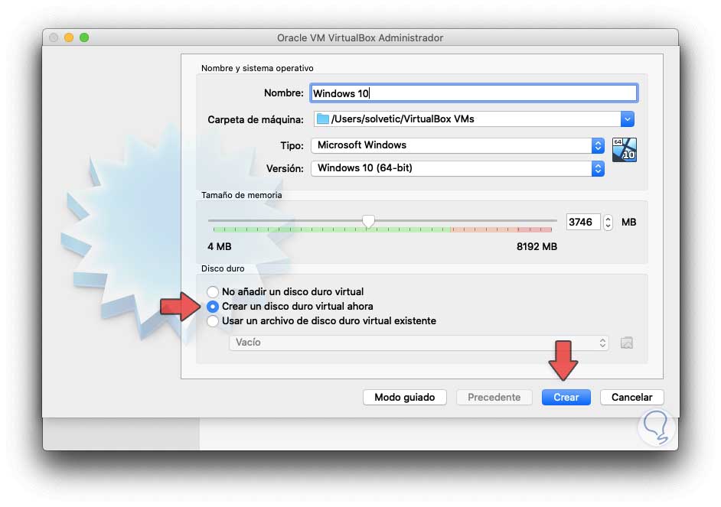Image resolution: width=721 pixels, height=507 pixels.
Task: Click the Disco duro section label
Action: [223, 268]
